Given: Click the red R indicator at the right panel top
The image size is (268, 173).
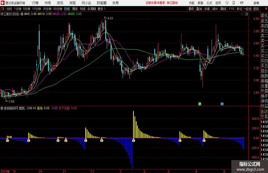Looking at the screenshot, I should click(x=266, y=9).
